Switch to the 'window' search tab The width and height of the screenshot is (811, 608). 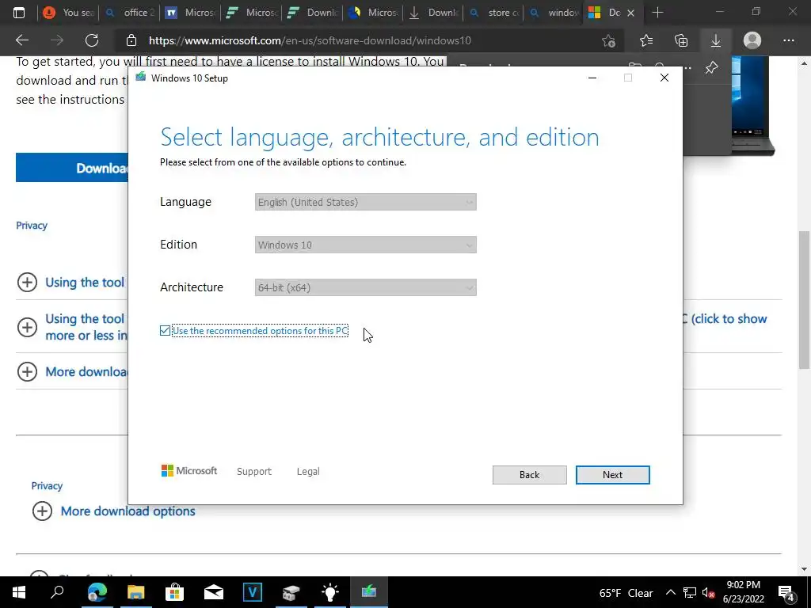tap(554, 13)
